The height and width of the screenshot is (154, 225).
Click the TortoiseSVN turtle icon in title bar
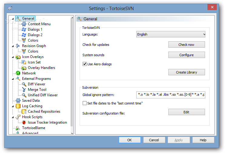pos(10,8)
